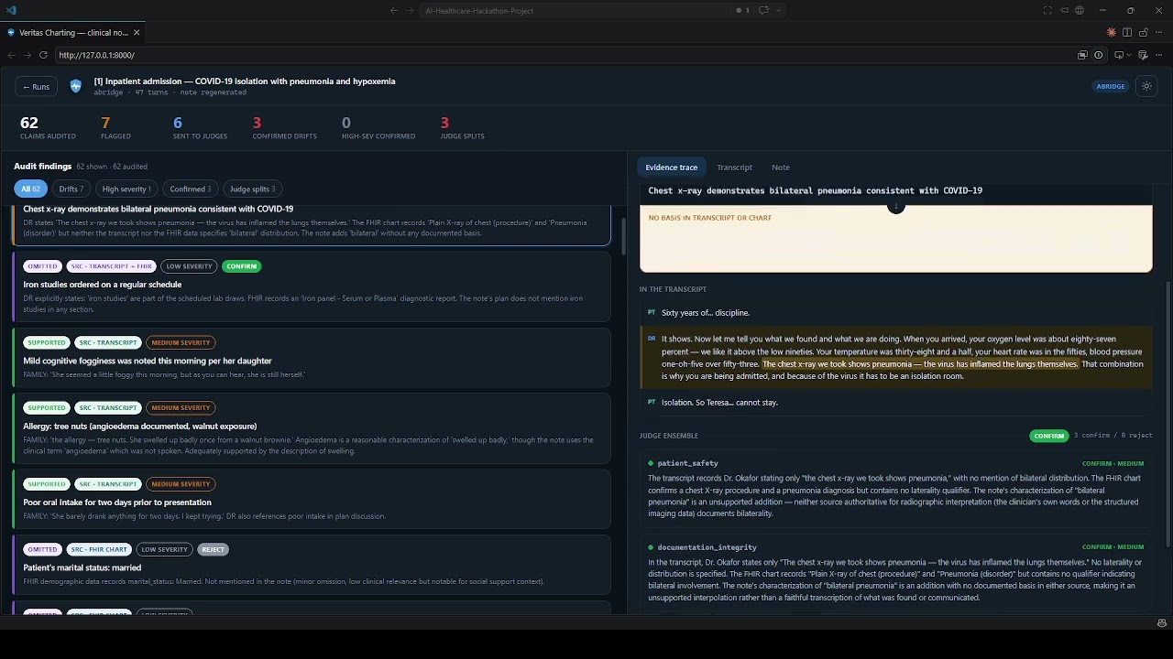Click the documentation_integrity judge entry
The height and width of the screenshot is (659, 1173).
pos(896,572)
